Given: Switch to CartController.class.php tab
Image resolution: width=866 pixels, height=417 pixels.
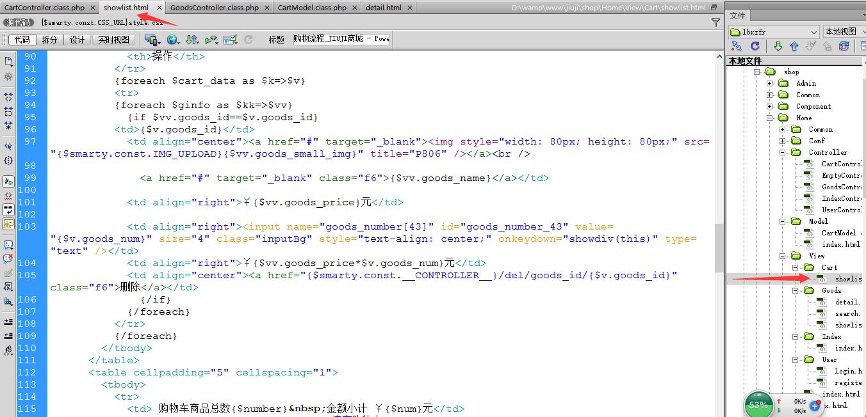Looking at the screenshot, I should pos(44,8).
